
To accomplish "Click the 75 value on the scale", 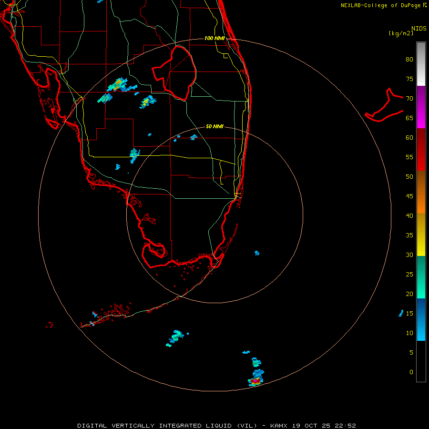I will tap(409, 79).
